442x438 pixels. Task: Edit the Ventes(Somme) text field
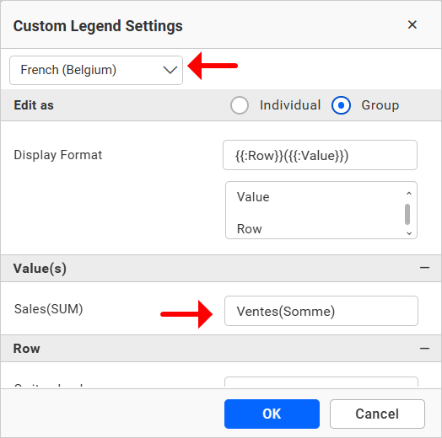tap(321, 311)
